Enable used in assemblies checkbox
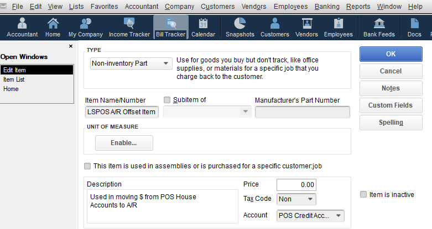 [x=87, y=166]
